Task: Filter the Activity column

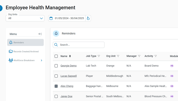Action: point(156,56)
